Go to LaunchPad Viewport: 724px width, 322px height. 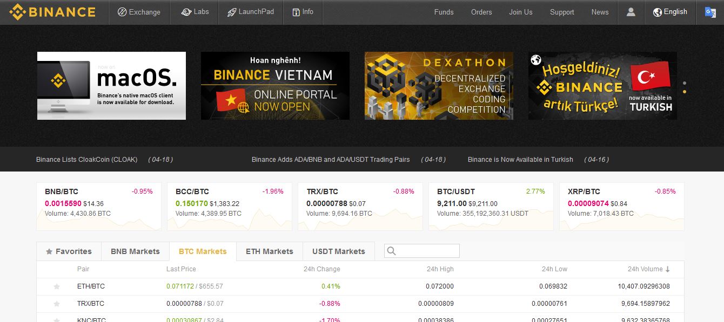tap(250, 12)
